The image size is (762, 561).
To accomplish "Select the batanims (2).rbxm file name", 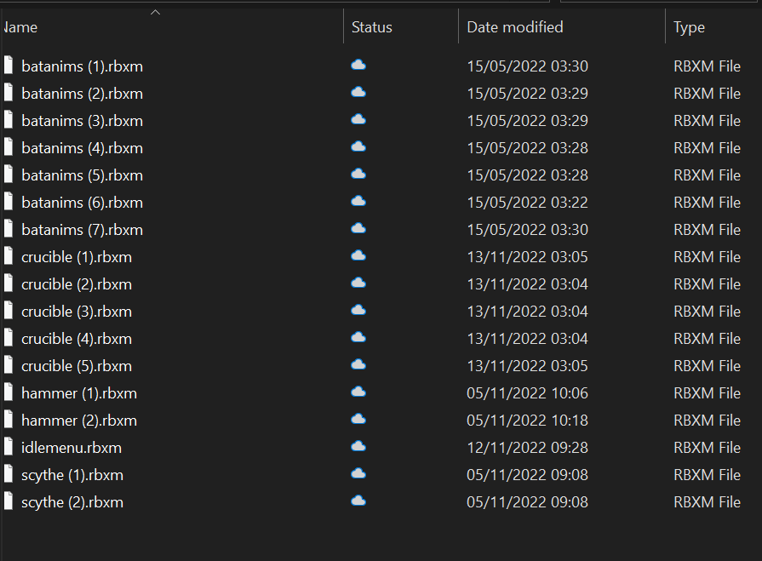I will [82, 94].
